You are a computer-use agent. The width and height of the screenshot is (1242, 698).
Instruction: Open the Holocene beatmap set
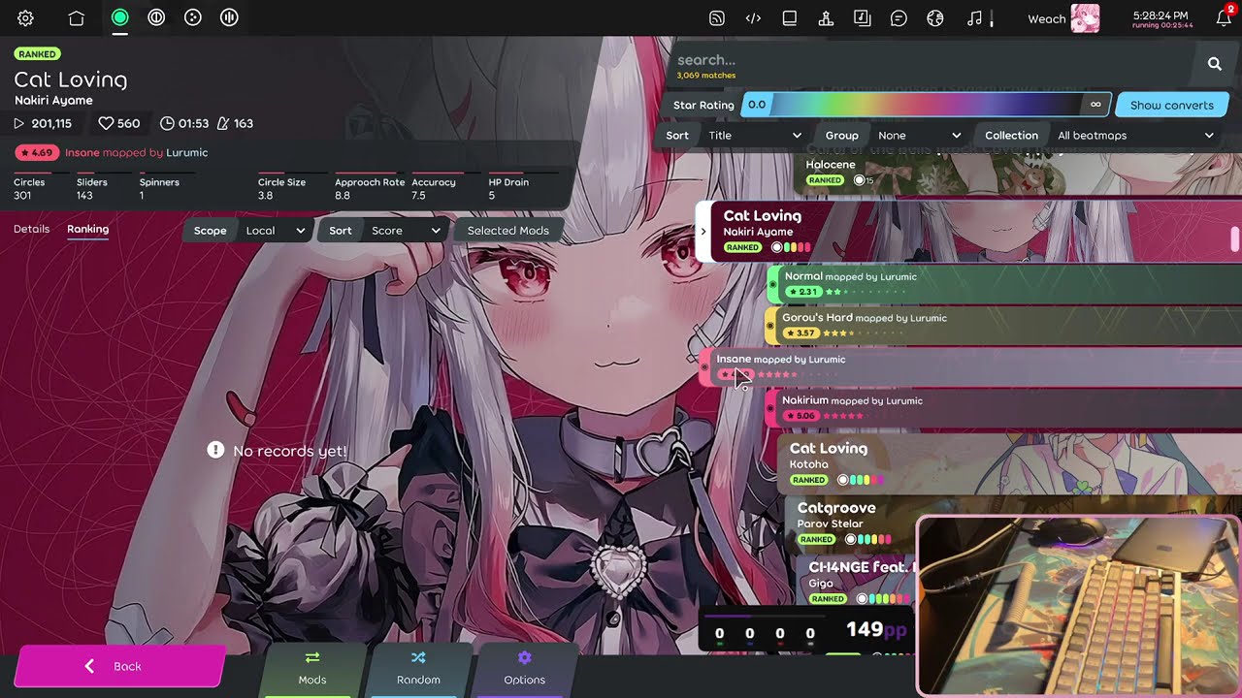pyautogui.click(x=1019, y=173)
